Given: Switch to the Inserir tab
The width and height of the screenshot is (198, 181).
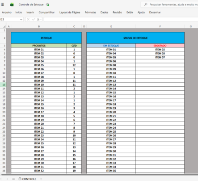Looking at the screenshot, I should tap(30, 13).
